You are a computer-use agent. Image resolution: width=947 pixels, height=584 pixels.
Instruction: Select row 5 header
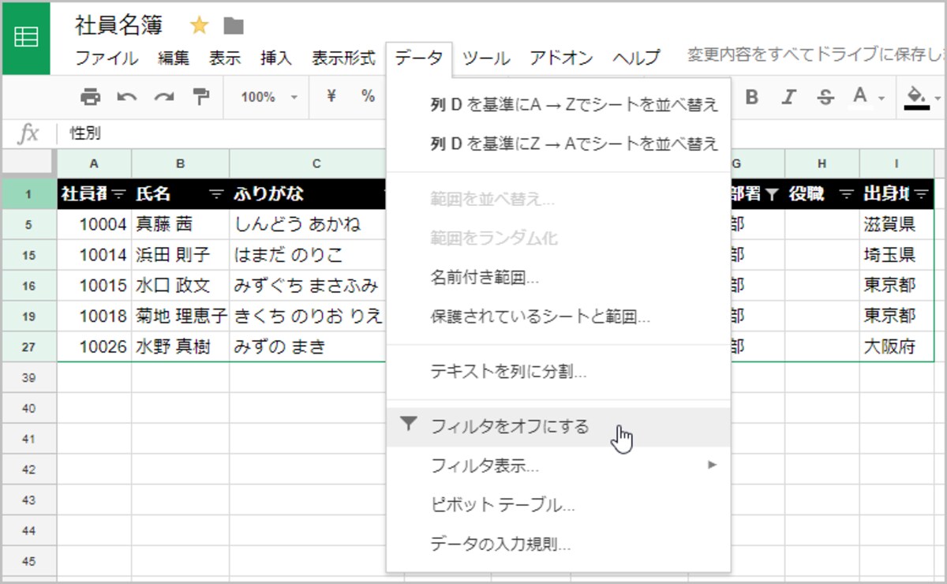coord(29,224)
